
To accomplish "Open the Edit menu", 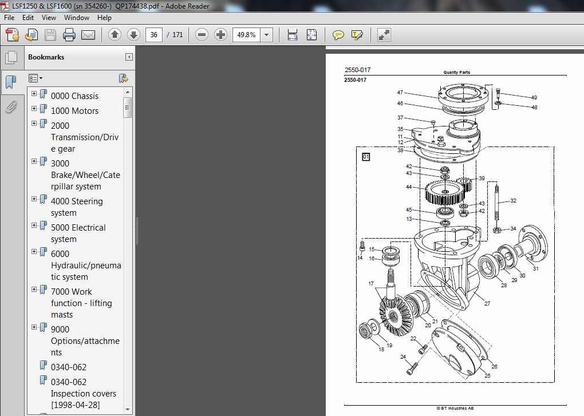I will [28, 18].
